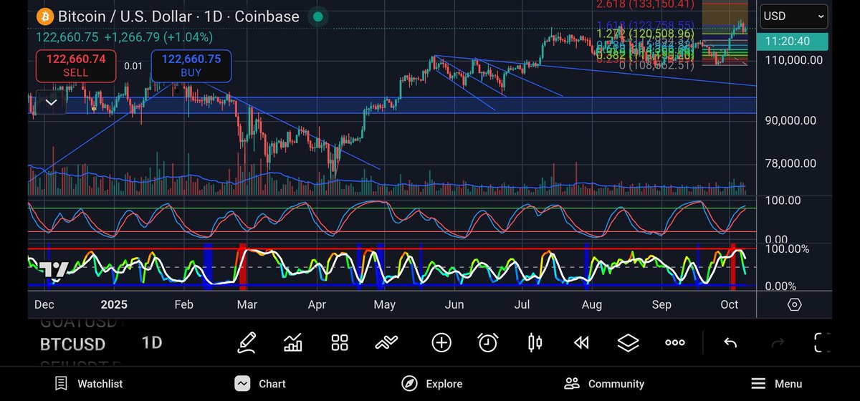Click the +1,266.79 (+1.04%) change text
The height and width of the screenshot is (401, 860).
158,37
